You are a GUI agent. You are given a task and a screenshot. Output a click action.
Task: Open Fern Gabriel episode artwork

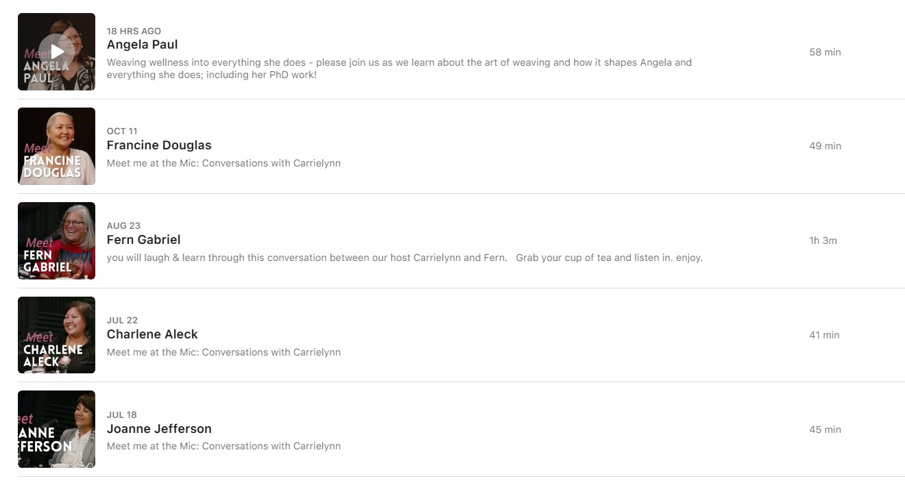56,240
